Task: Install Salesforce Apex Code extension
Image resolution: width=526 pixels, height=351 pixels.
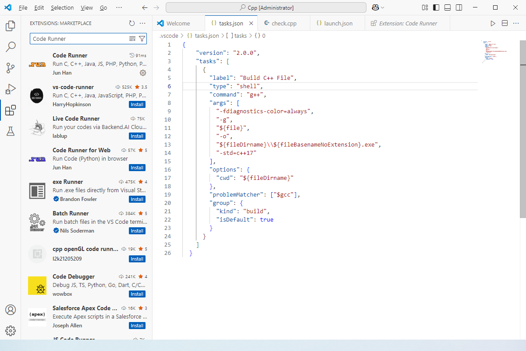Action: point(137,326)
